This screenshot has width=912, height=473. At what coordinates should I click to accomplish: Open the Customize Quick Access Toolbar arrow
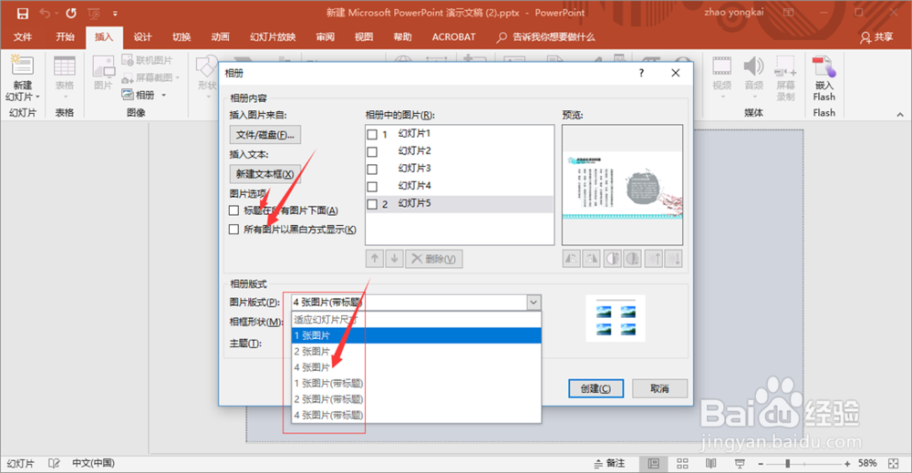click(115, 14)
